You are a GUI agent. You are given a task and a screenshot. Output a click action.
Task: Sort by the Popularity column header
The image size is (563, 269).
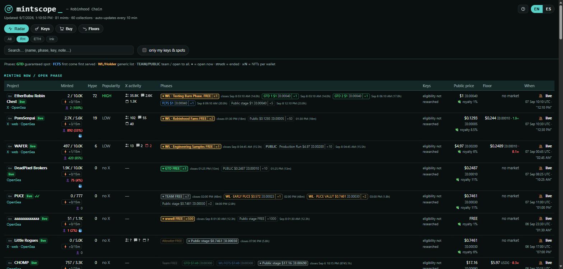[x=111, y=86]
